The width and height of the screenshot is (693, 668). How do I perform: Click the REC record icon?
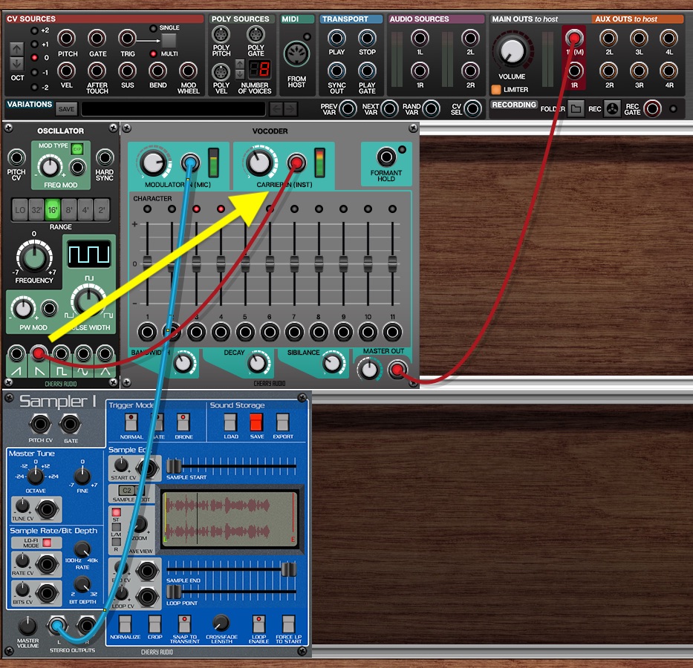point(612,108)
